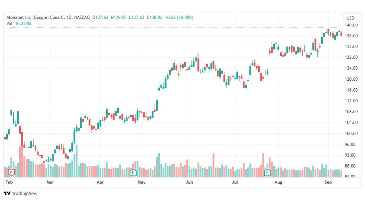Click the 120.00 price axis label

click(351, 79)
